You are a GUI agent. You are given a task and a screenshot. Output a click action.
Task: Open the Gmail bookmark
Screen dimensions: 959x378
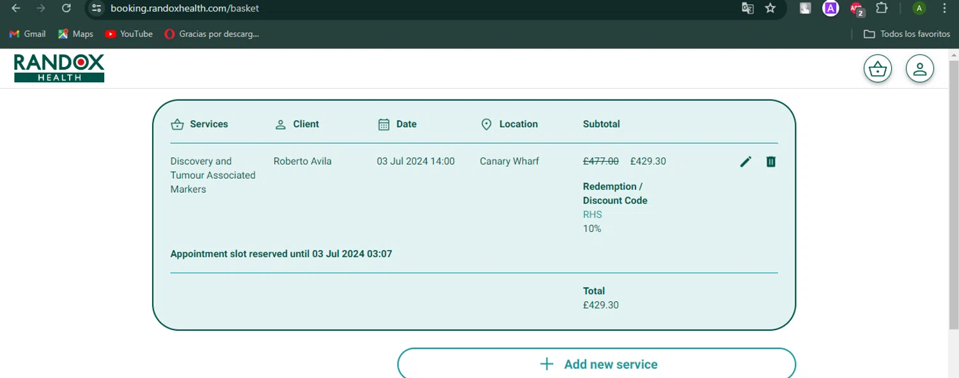coord(27,34)
